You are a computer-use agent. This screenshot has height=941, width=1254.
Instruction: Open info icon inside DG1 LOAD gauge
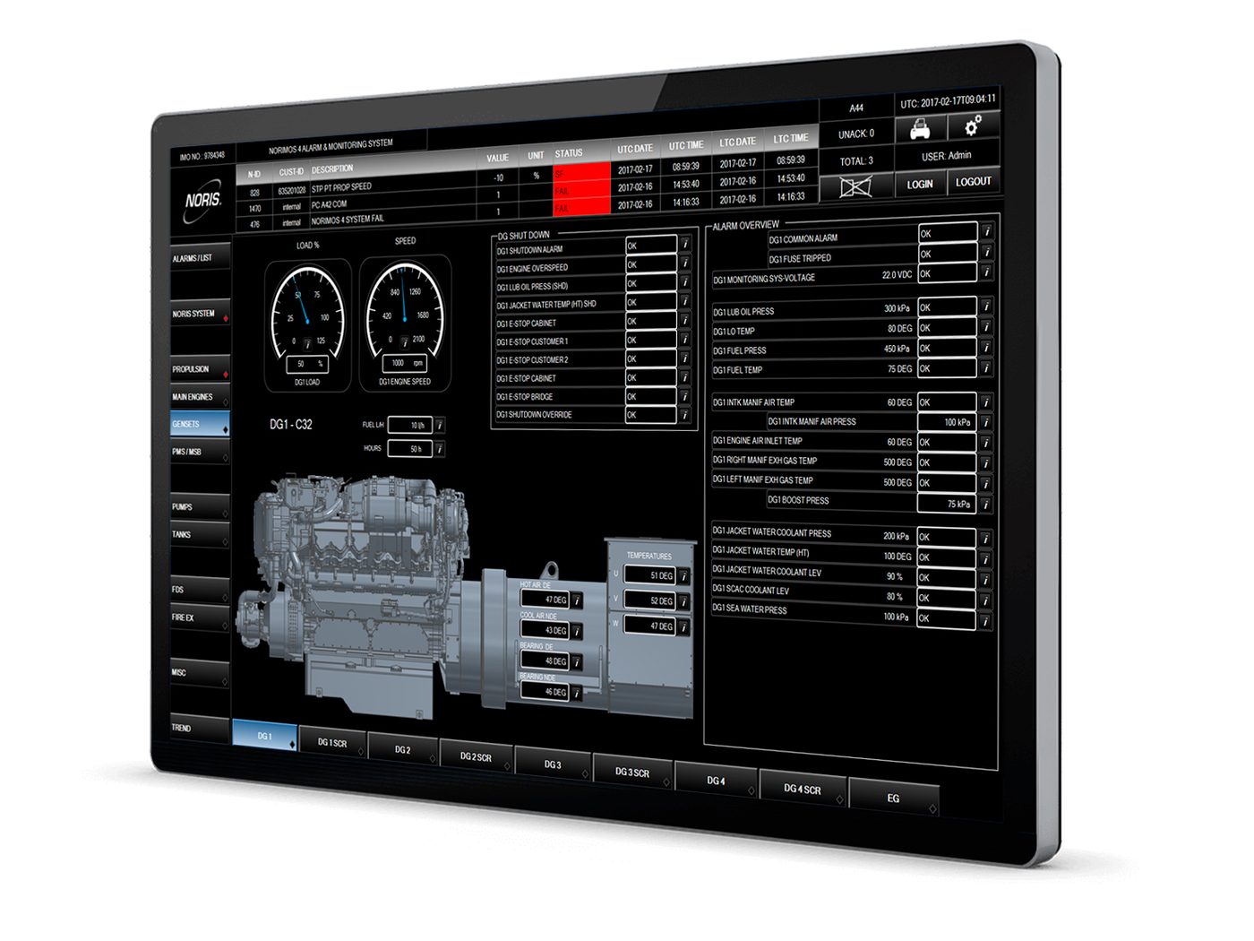click(x=307, y=343)
